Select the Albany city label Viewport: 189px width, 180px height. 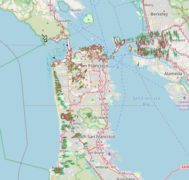pyautogui.click(x=148, y=5)
